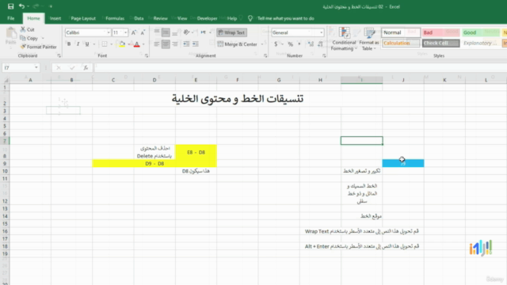Viewport: 507px width, 285px height.
Task: Switch to the Insert tab
Action: 55,18
